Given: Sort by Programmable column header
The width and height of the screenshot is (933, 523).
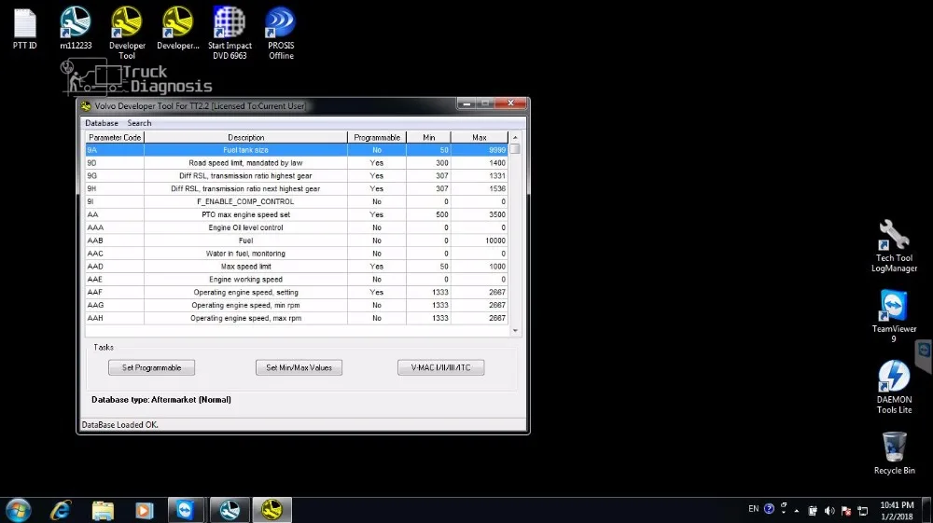Looking at the screenshot, I should [x=377, y=137].
